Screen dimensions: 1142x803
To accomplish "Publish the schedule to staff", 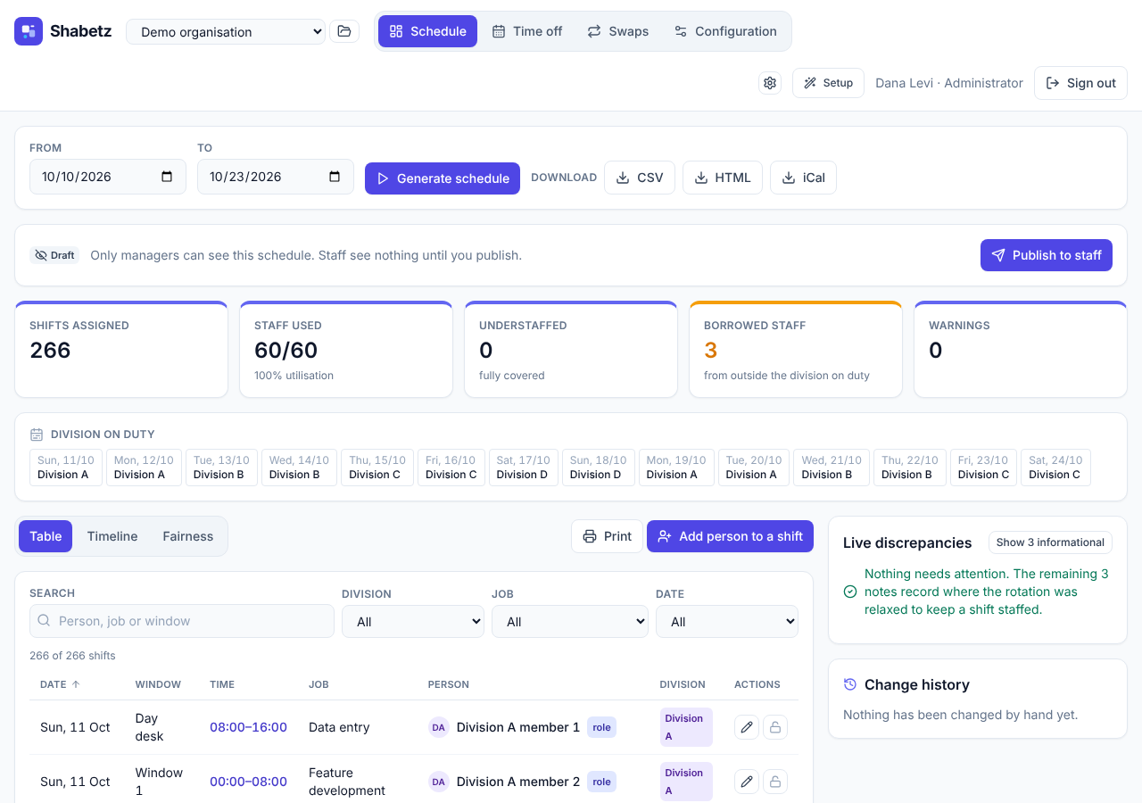I will point(1047,255).
